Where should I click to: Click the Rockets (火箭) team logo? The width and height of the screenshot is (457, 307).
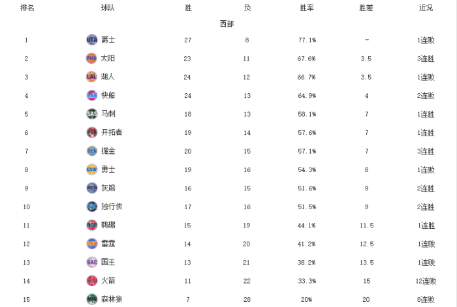tap(91, 281)
